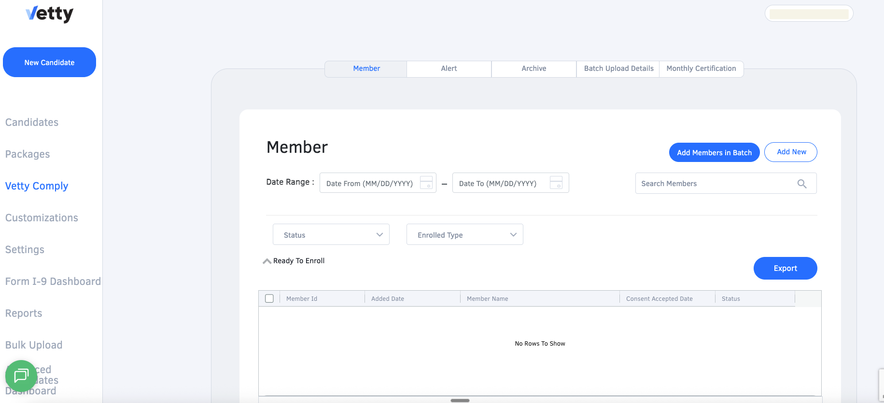Click the New Candidate button
This screenshot has height=403, width=884.
[49, 62]
